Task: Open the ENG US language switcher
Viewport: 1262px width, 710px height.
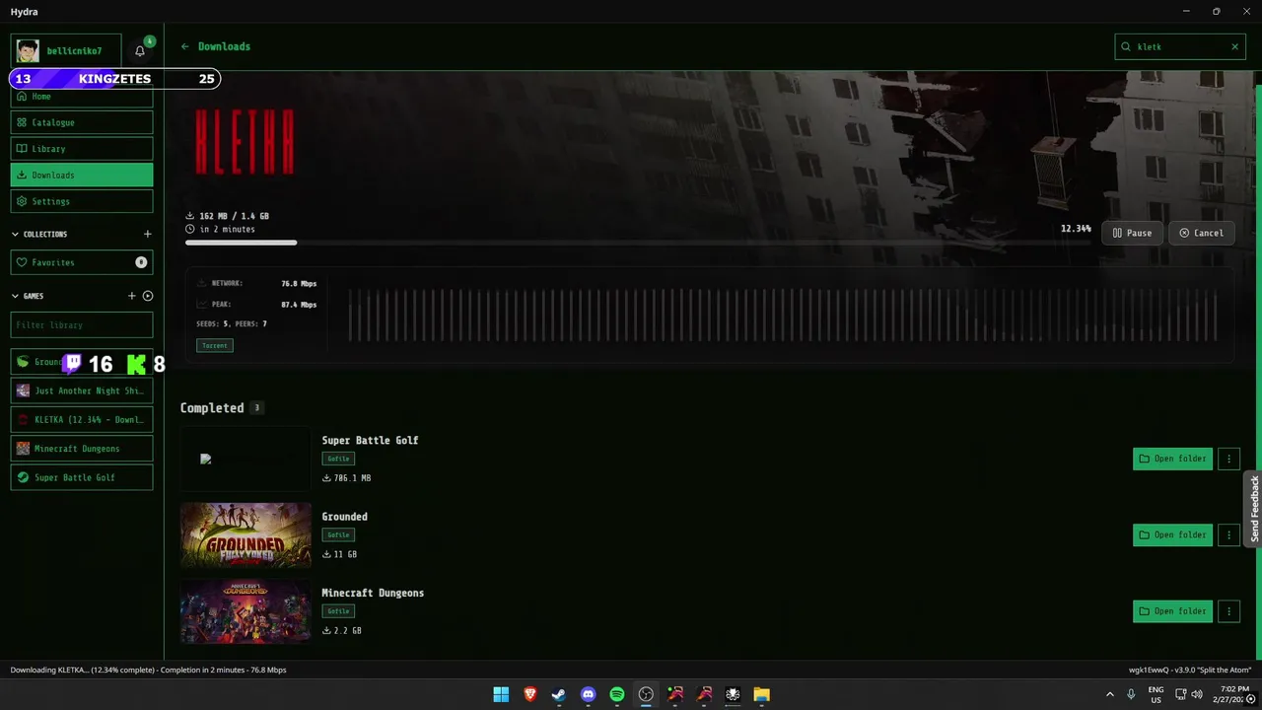Action: (x=1156, y=694)
